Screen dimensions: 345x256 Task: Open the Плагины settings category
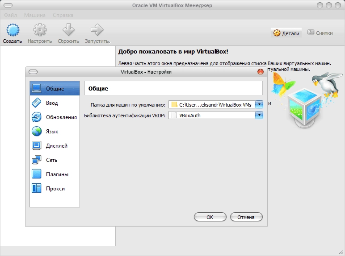click(x=55, y=174)
